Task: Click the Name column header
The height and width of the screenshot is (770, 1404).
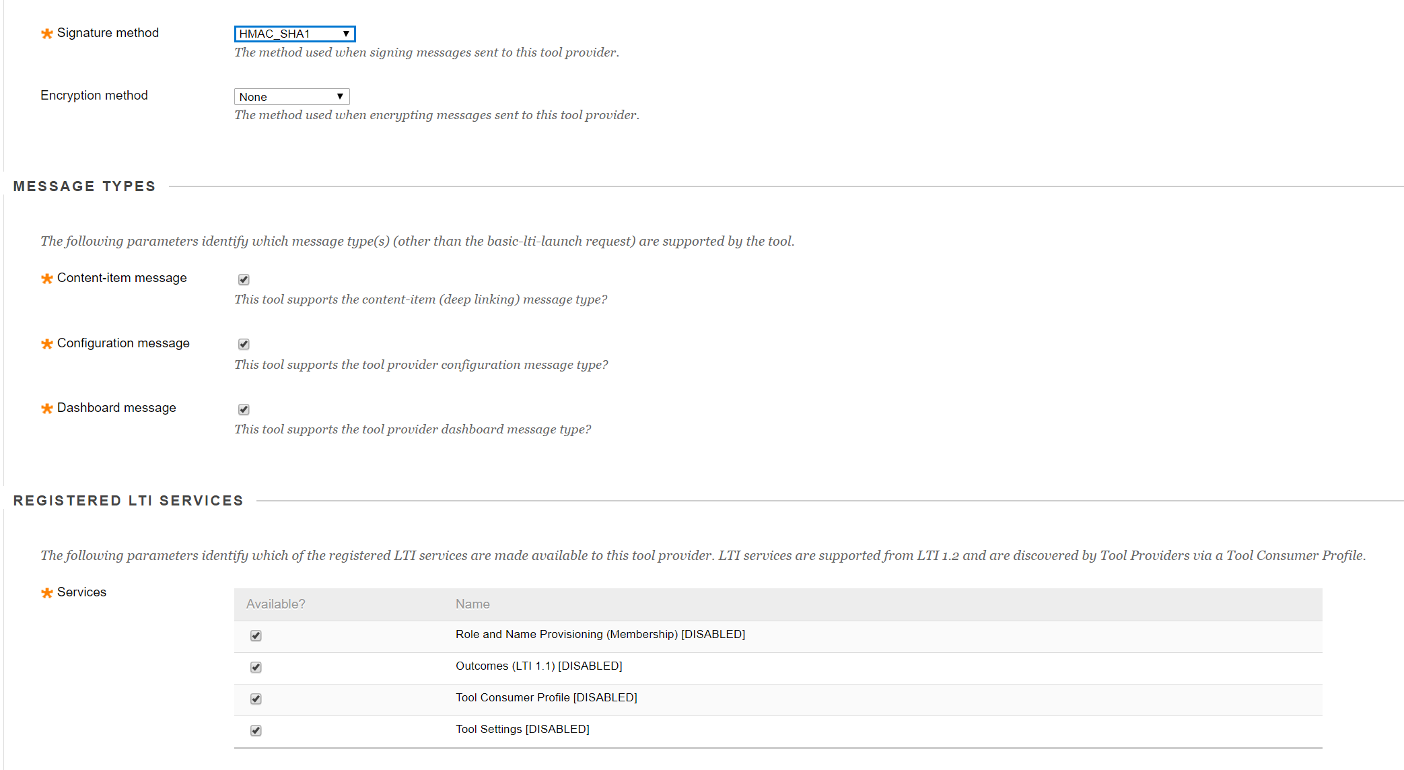Action: 472,604
